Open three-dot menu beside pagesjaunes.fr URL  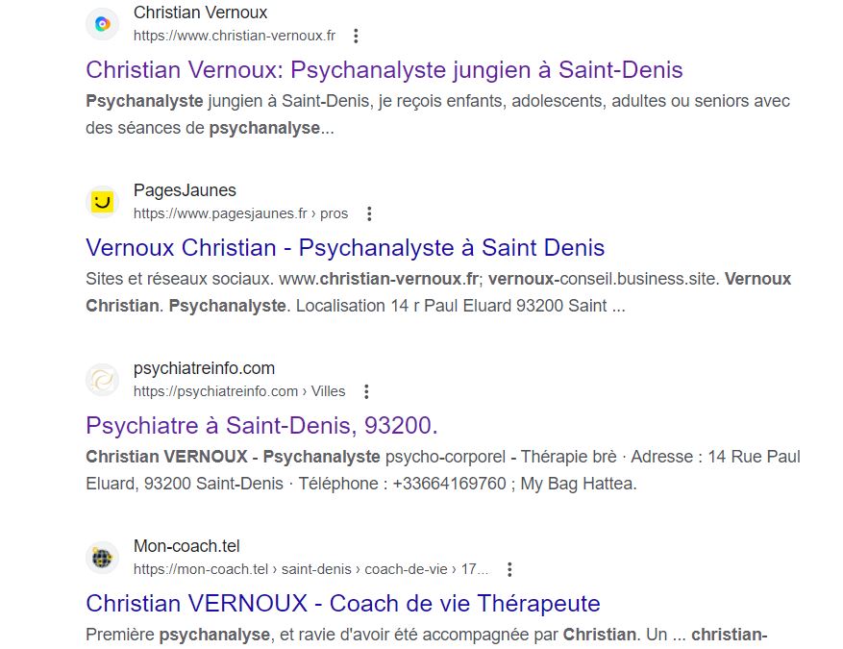pyautogui.click(x=369, y=214)
